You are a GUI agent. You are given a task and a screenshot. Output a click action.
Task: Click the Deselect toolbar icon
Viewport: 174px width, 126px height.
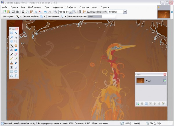pyautogui.click(x=40, y=12)
